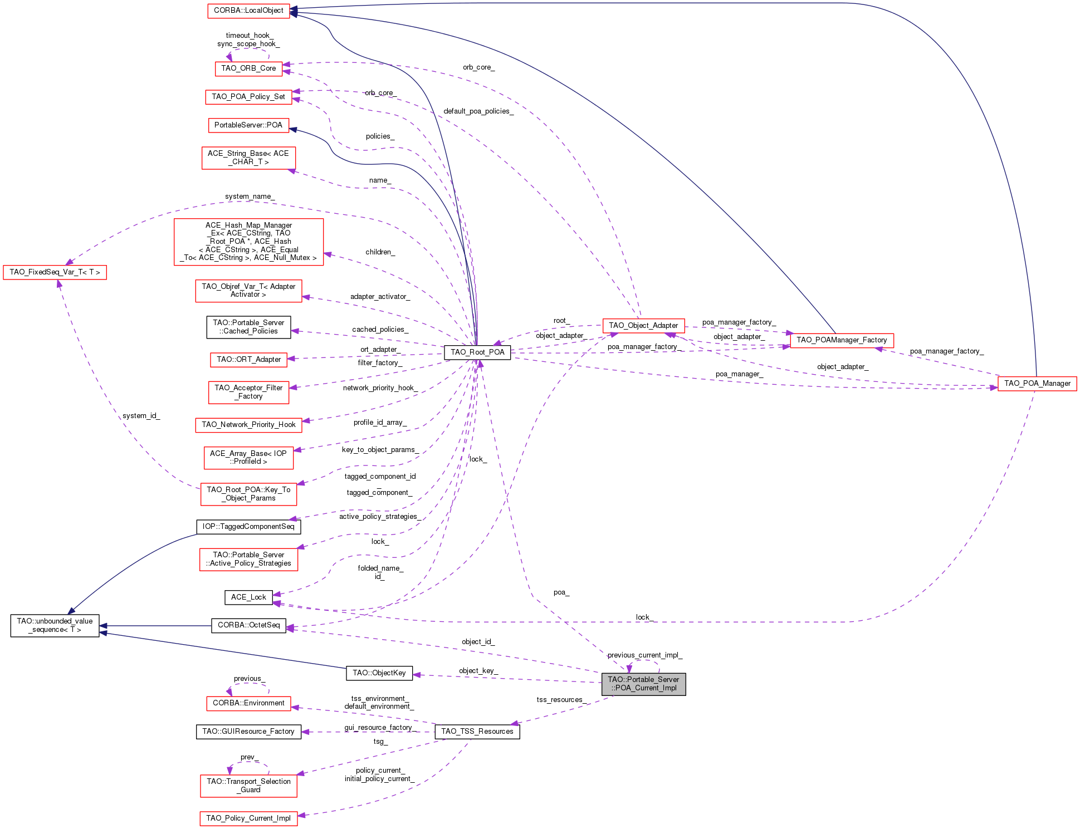Select the grey TAO::Portable_Server::POA_Current_Impl node
Viewport: 1080px width, 829px height.
click(643, 684)
